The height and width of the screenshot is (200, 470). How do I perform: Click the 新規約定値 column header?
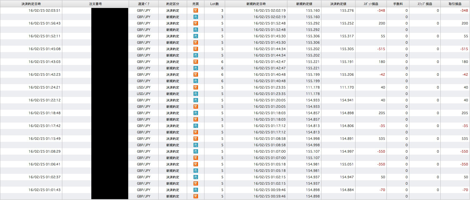(304, 4)
